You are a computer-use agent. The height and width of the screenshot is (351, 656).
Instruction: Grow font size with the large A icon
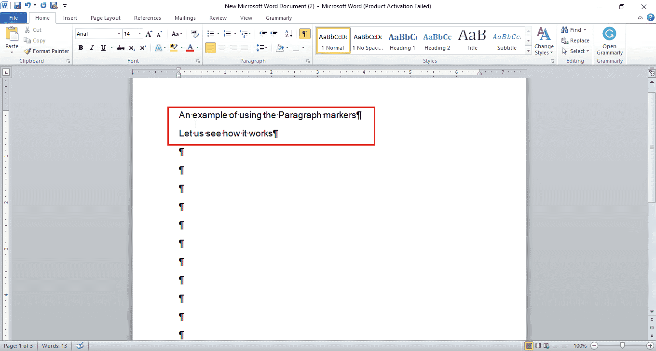coord(149,34)
